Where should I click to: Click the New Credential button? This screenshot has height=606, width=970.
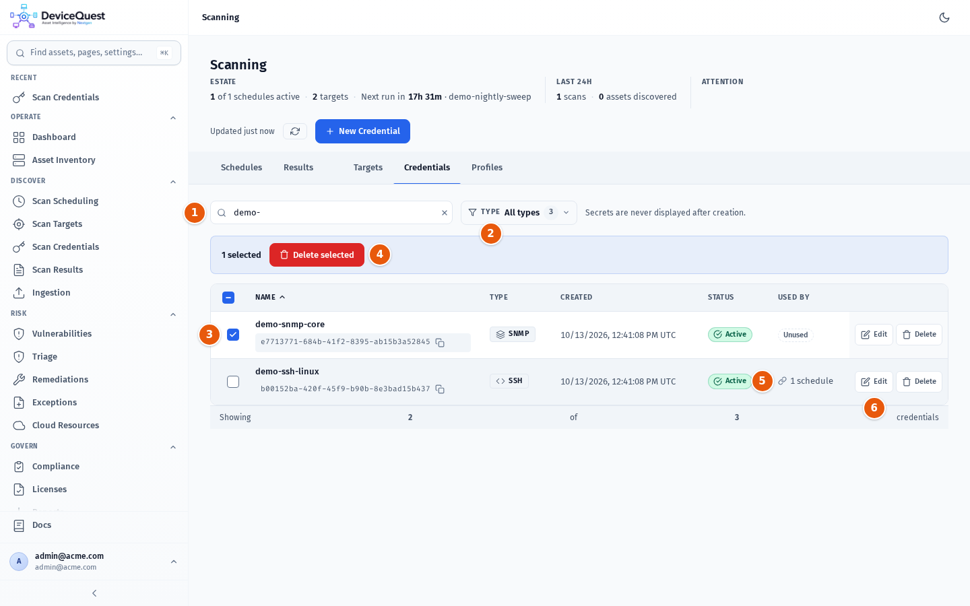[x=362, y=131]
